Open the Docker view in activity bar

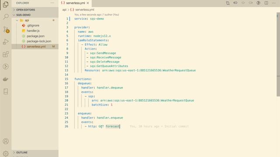point(6,79)
